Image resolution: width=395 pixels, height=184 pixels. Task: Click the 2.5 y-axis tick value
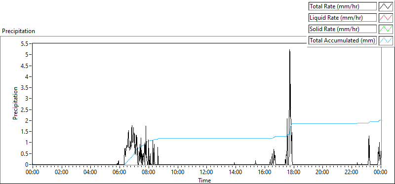pos(24,110)
